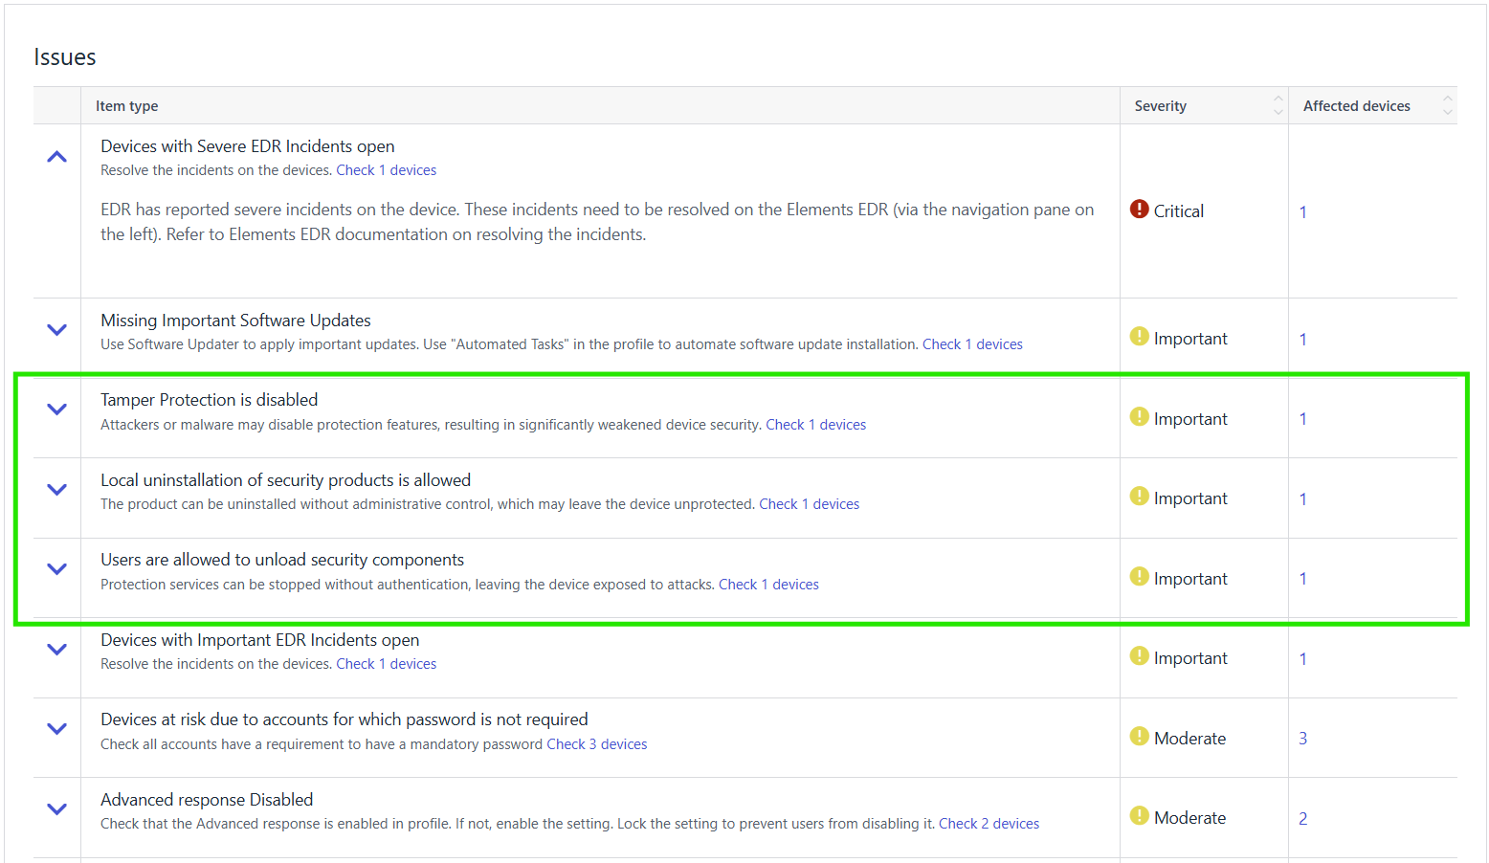The height and width of the screenshot is (863, 1489).
Task: Click the Important icon for Local uninstallation row
Action: point(1139,496)
